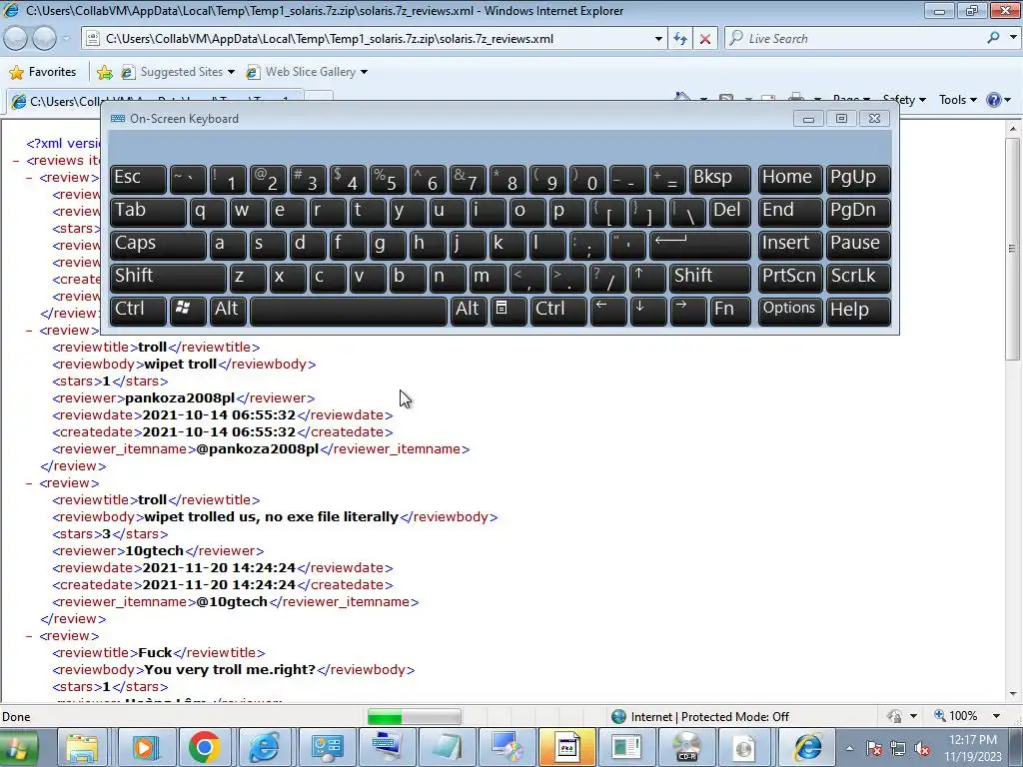Open zoom level dropdown arrow at 100%
1023x767 pixels.
tap(996, 716)
